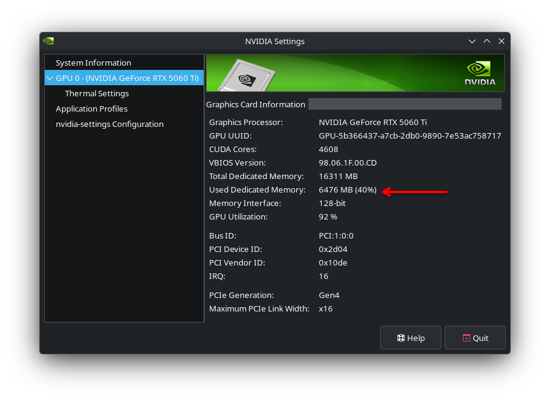Click the GPU chip image in banner
550x401 pixels.
click(246, 75)
